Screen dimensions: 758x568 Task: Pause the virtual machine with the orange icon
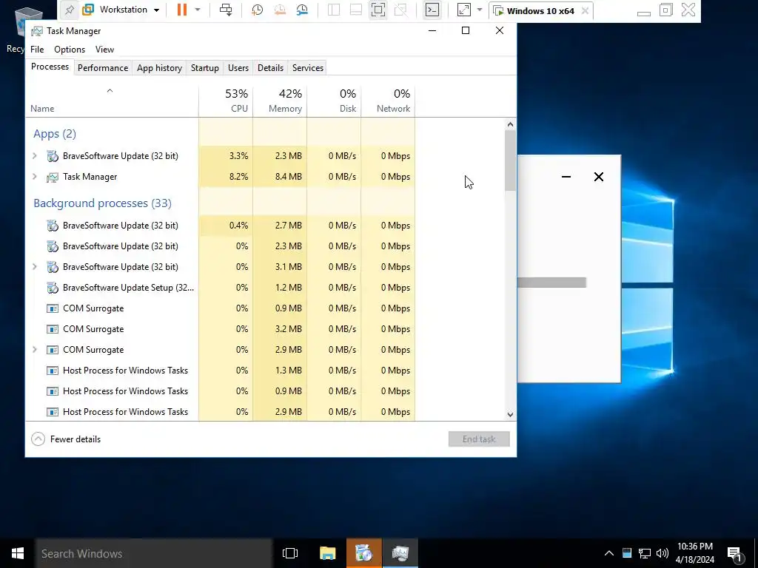coord(182,10)
